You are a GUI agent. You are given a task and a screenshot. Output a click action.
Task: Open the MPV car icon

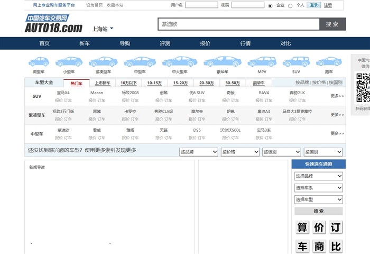(262, 62)
